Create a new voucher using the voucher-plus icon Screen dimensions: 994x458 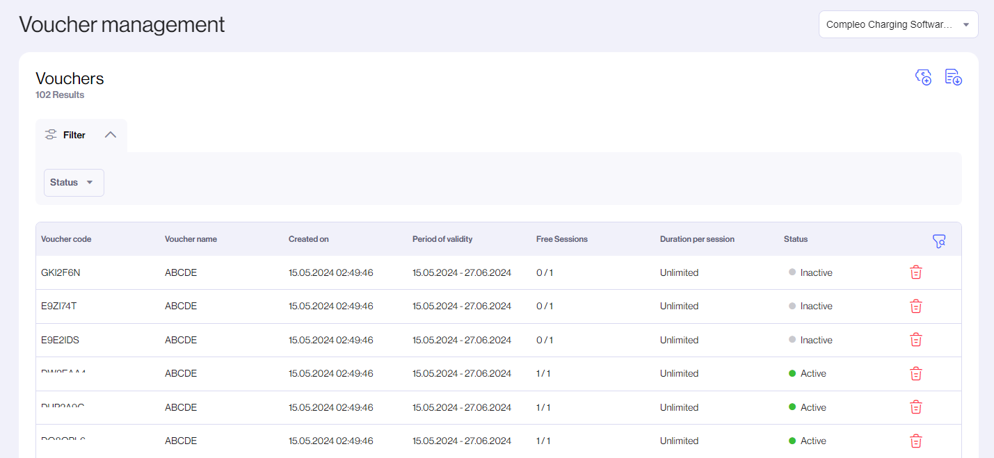coord(923,76)
